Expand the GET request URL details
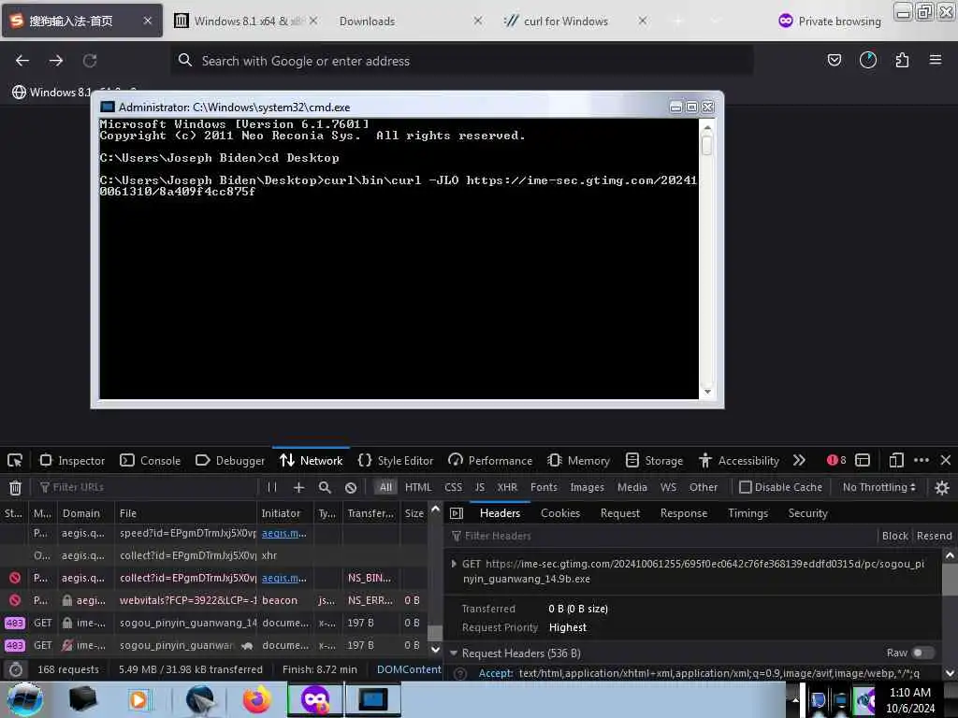 (454, 564)
